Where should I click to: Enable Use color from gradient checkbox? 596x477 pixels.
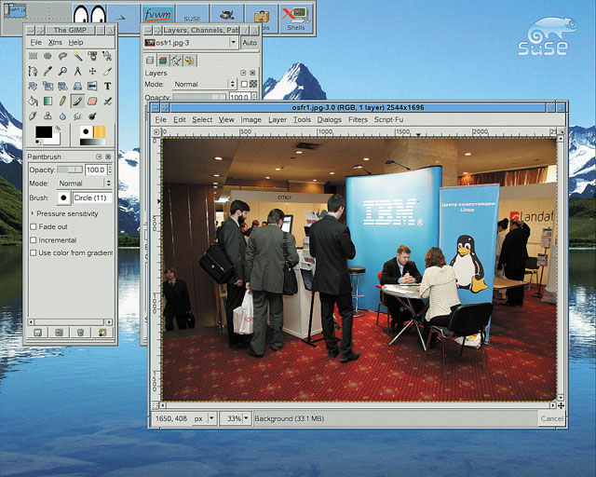pyautogui.click(x=34, y=253)
